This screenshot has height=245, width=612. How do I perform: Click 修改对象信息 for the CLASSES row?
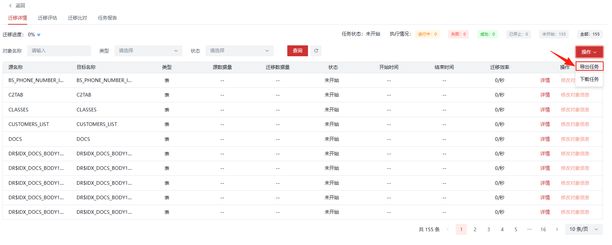pos(575,110)
